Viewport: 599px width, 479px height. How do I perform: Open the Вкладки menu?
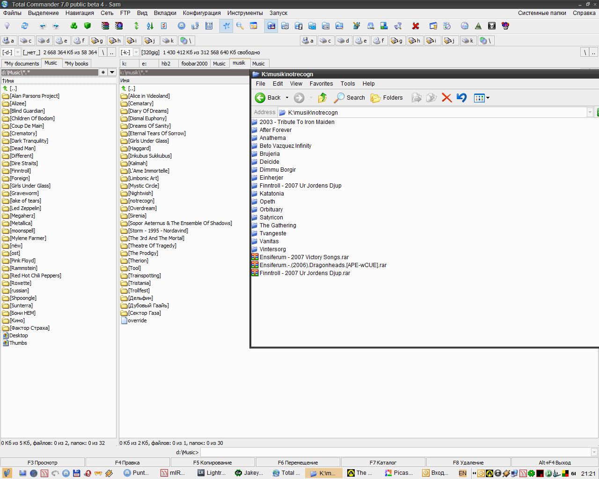click(165, 13)
